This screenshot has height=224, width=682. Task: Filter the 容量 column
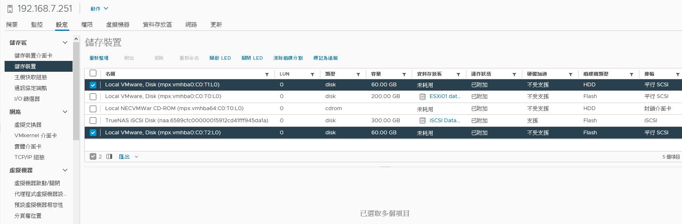click(x=404, y=74)
